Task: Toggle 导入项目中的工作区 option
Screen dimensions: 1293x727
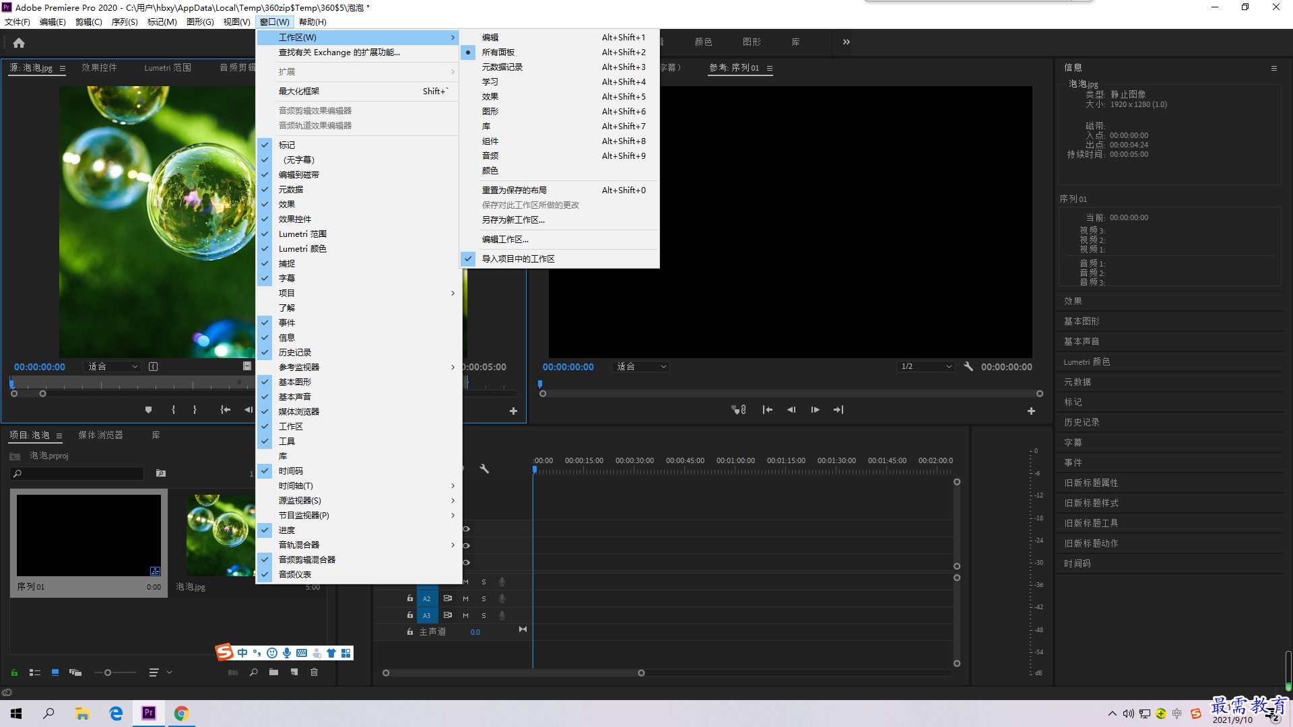Action: [559, 259]
